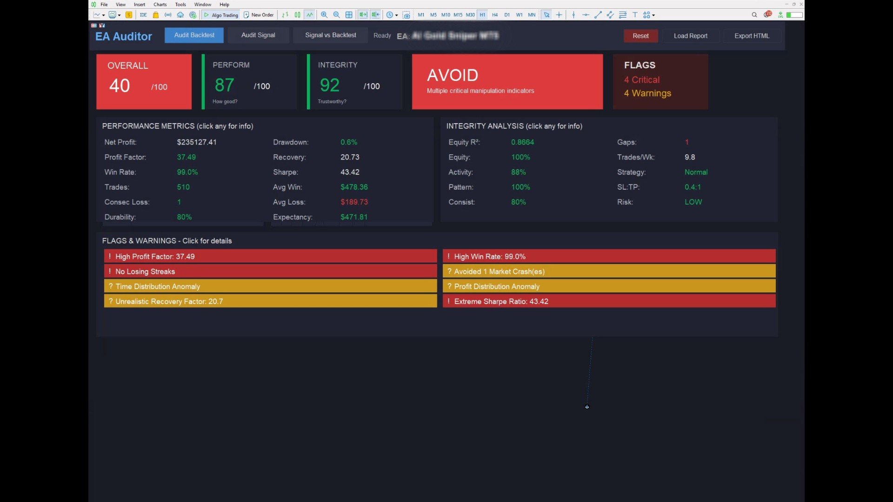This screenshot has height=502, width=893.
Task: Select the trendline drawing tool
Action: [x=598, y=15]
